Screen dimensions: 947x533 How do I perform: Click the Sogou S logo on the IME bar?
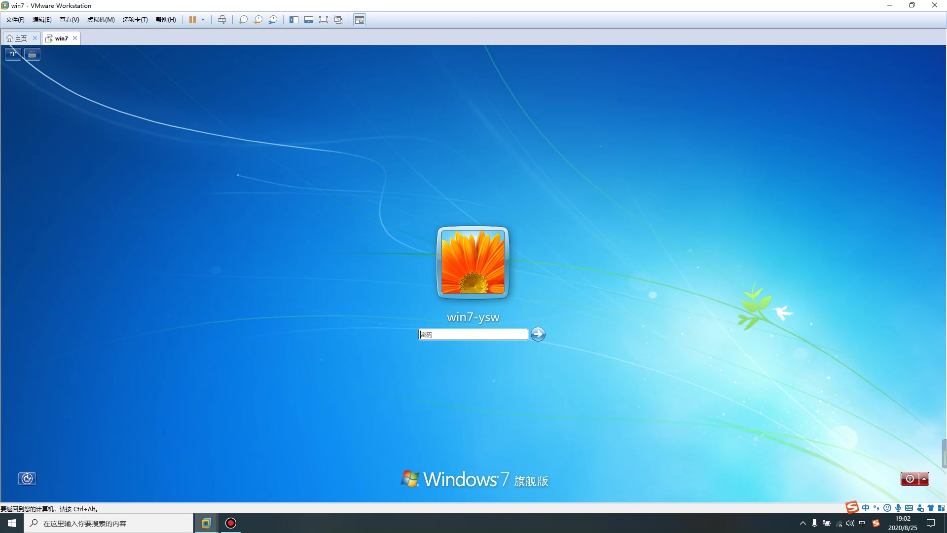click(x=852, y=507)
